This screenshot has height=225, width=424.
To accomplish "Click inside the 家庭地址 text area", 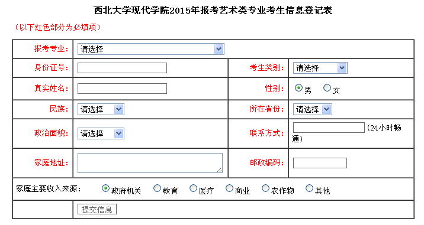I will coord(150,163).
